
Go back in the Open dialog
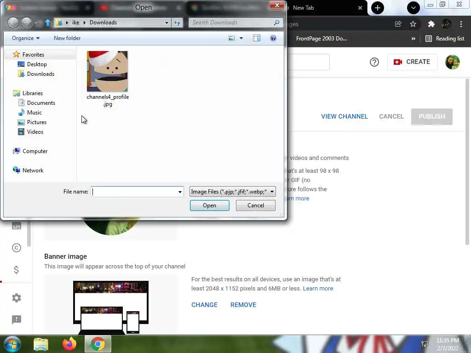13,23
